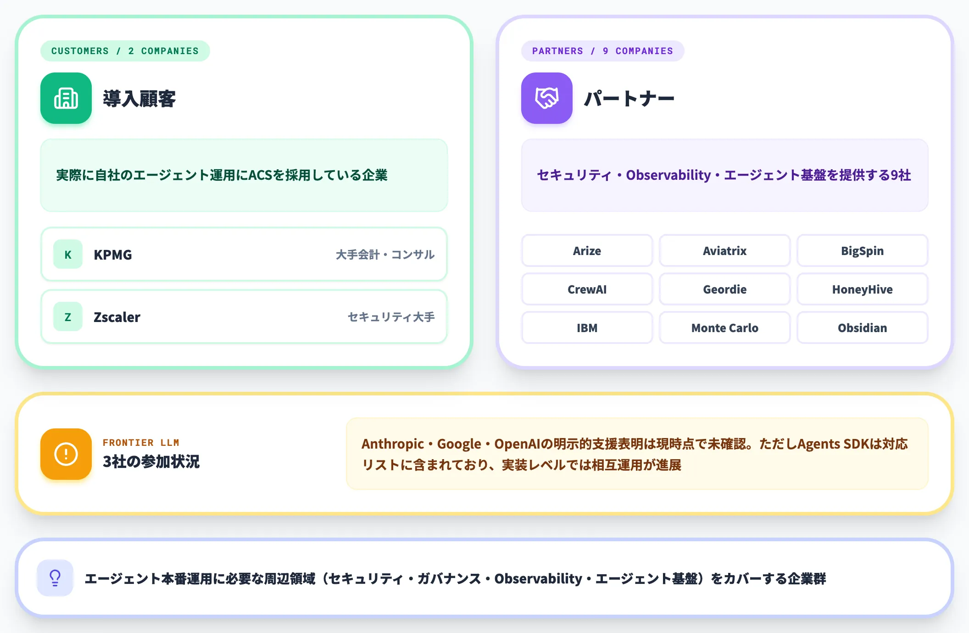
Task: Click the K avatar badge for KPMG
Action: pos(68,254)
